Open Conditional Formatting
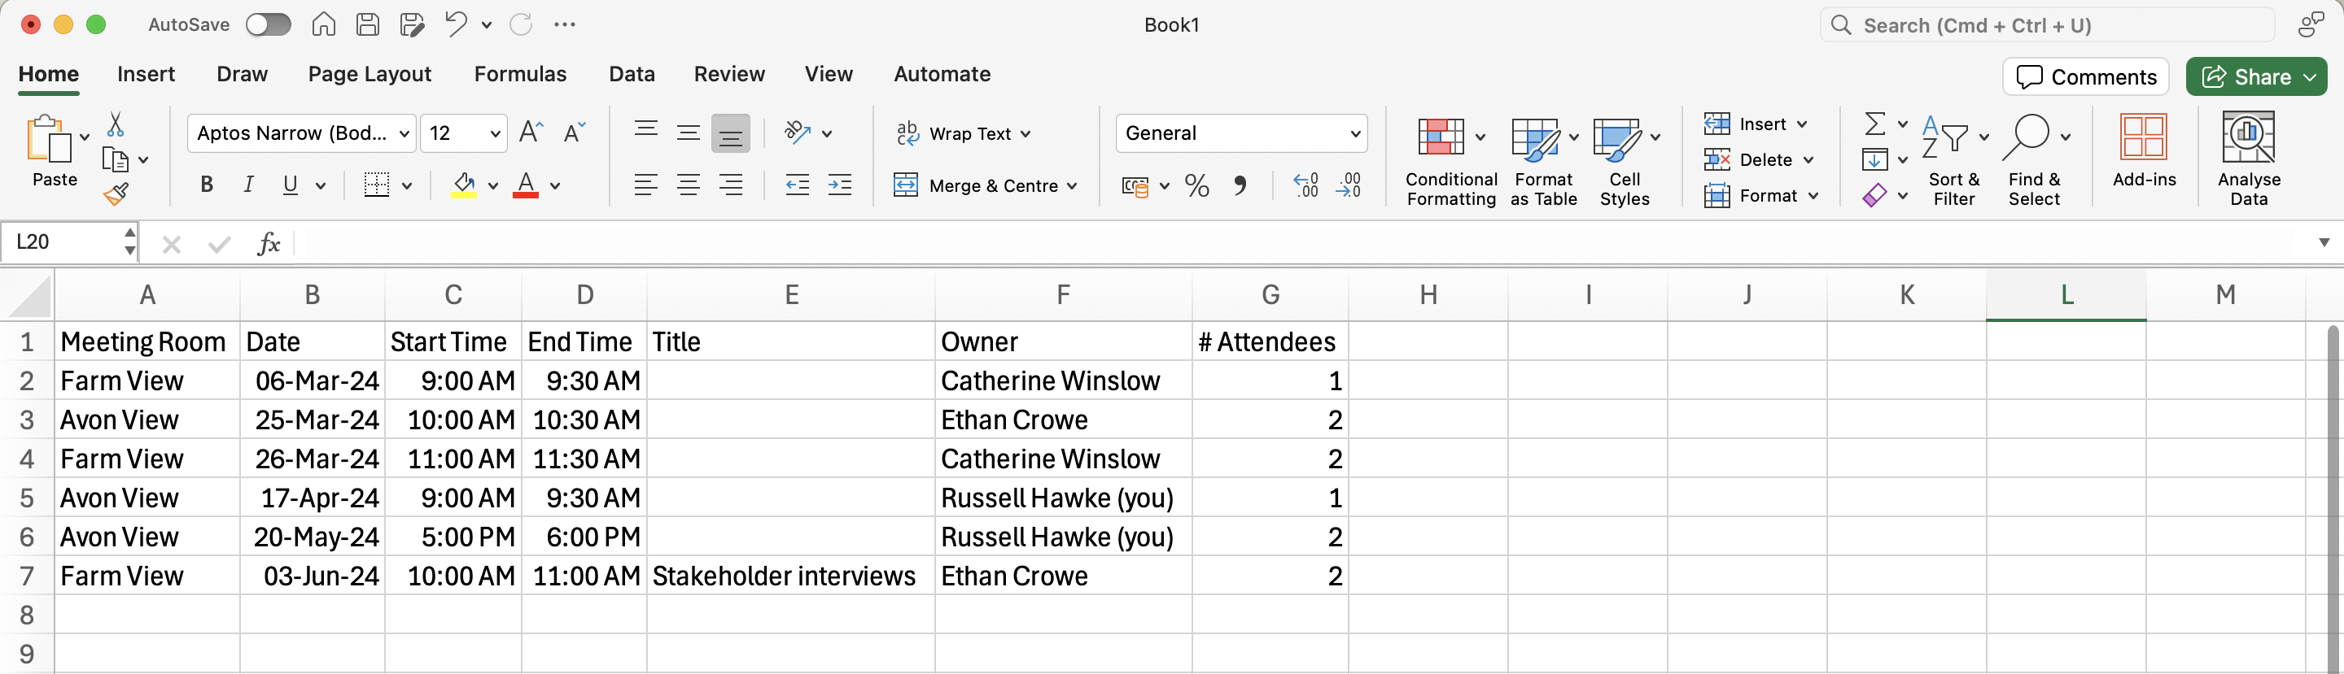Image resolution: width=2344 pixels, height=674 pixels. pos(1450,160)
